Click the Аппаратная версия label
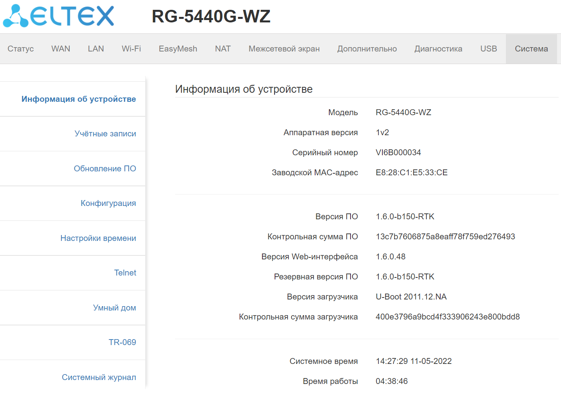Viewport: 561px width, 393px height. click(321, 132)
